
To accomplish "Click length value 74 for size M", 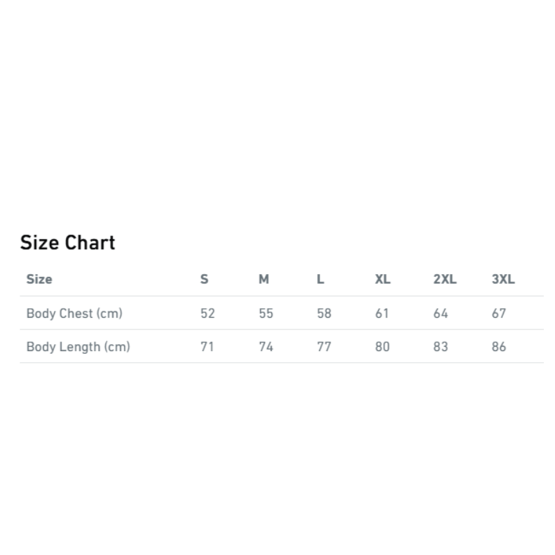I will click(266, 346).
